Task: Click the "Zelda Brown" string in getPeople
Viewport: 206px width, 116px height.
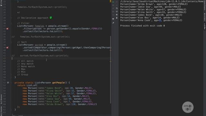Action: coord(54,104)
